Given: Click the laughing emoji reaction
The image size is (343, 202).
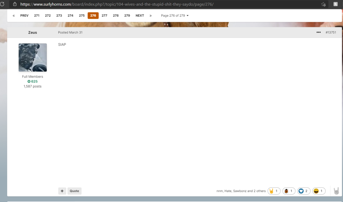Looking at the screenshot, I should point(319,191).
